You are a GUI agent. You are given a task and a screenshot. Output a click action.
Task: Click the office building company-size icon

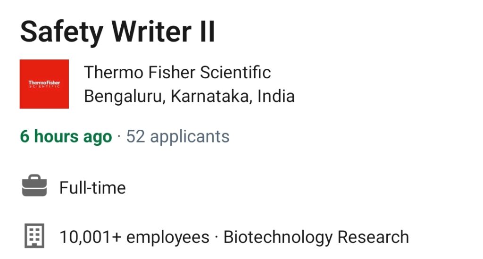tap(34, 236)
